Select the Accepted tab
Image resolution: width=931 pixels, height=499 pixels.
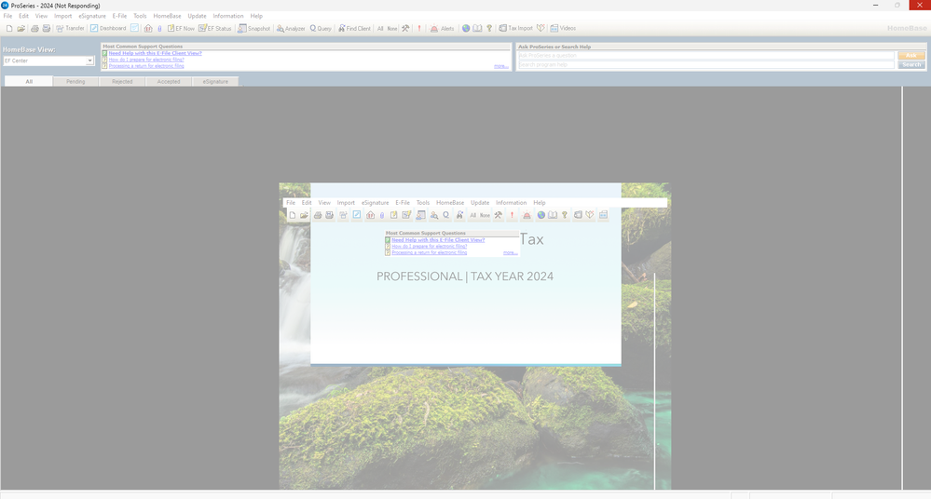click(x=169, y=82)
